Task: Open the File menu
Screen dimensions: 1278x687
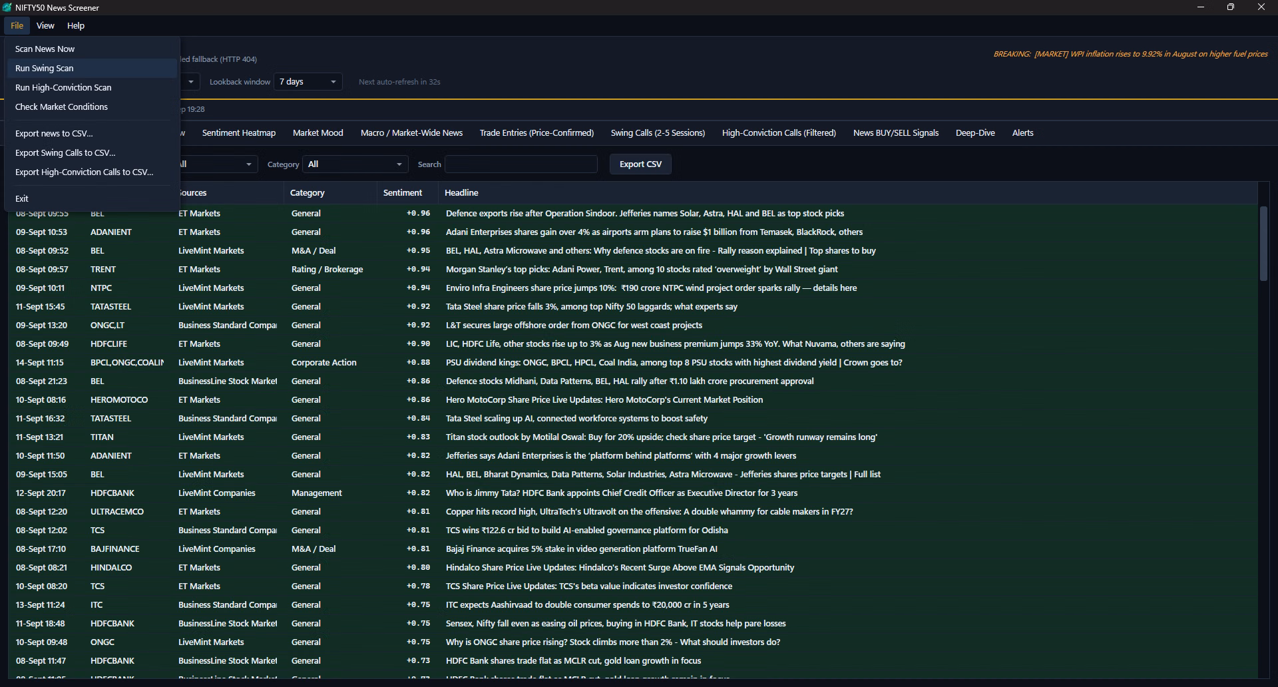Action: [x=17, y=25]
